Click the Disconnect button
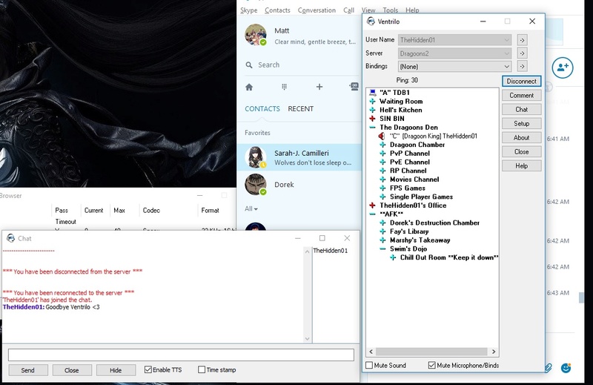593x385 pixels. [x=522, y=81]
